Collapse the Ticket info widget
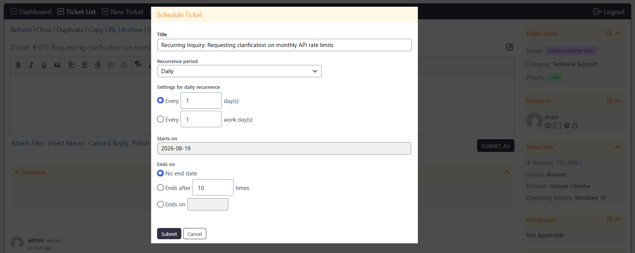 (x=618, y=147)
